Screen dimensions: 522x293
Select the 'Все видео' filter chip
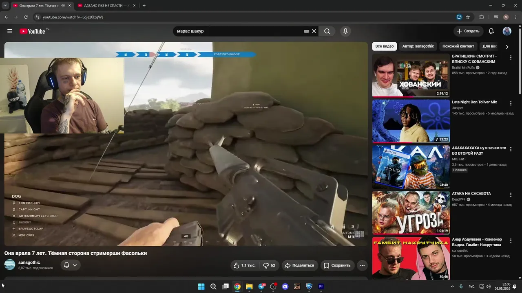tap(385, 46)
